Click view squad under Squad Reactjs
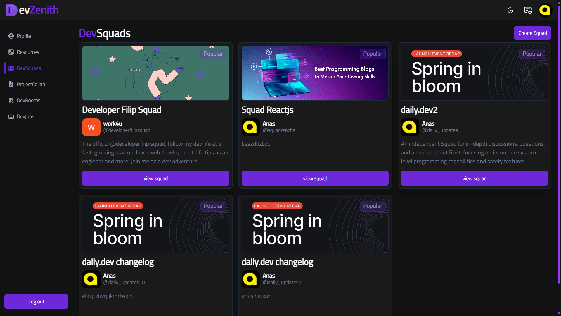Viewport: 561px width, 316px height. pos(315,178)
